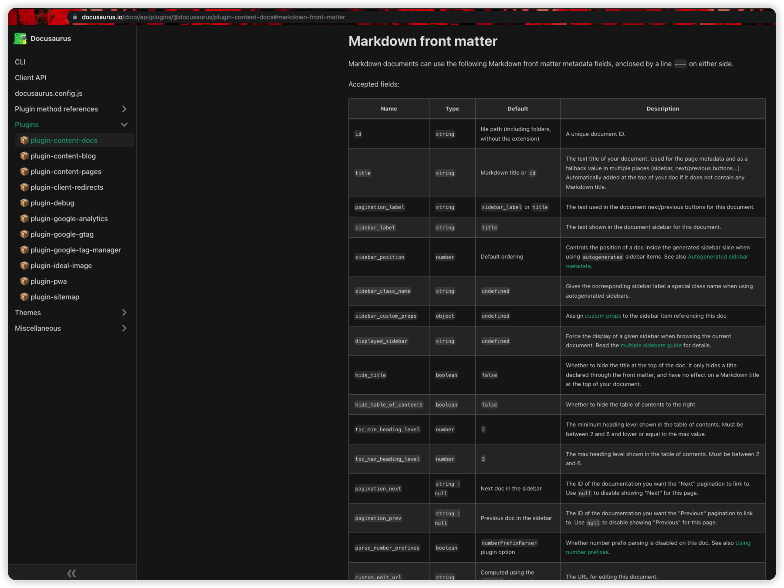Open the multiple sidebars guide link
The width and height of the screenshot is (784, 588).
click(x=651, y=346)
